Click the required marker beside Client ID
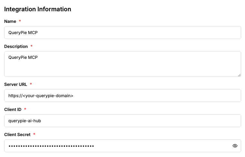The image size is (245, 157). click(25, 109)
